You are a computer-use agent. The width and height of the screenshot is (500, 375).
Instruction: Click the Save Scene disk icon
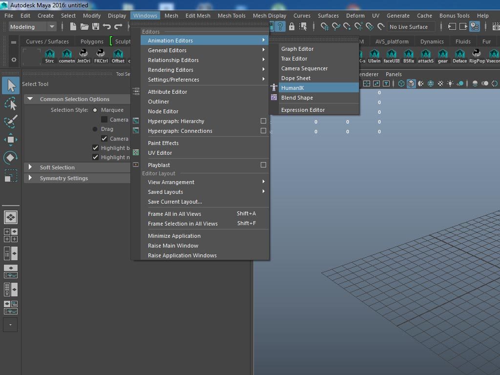[95, 26]
